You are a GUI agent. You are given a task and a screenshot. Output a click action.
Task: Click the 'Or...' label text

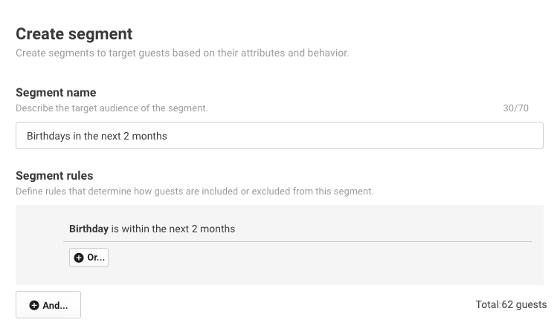[96, 258]
